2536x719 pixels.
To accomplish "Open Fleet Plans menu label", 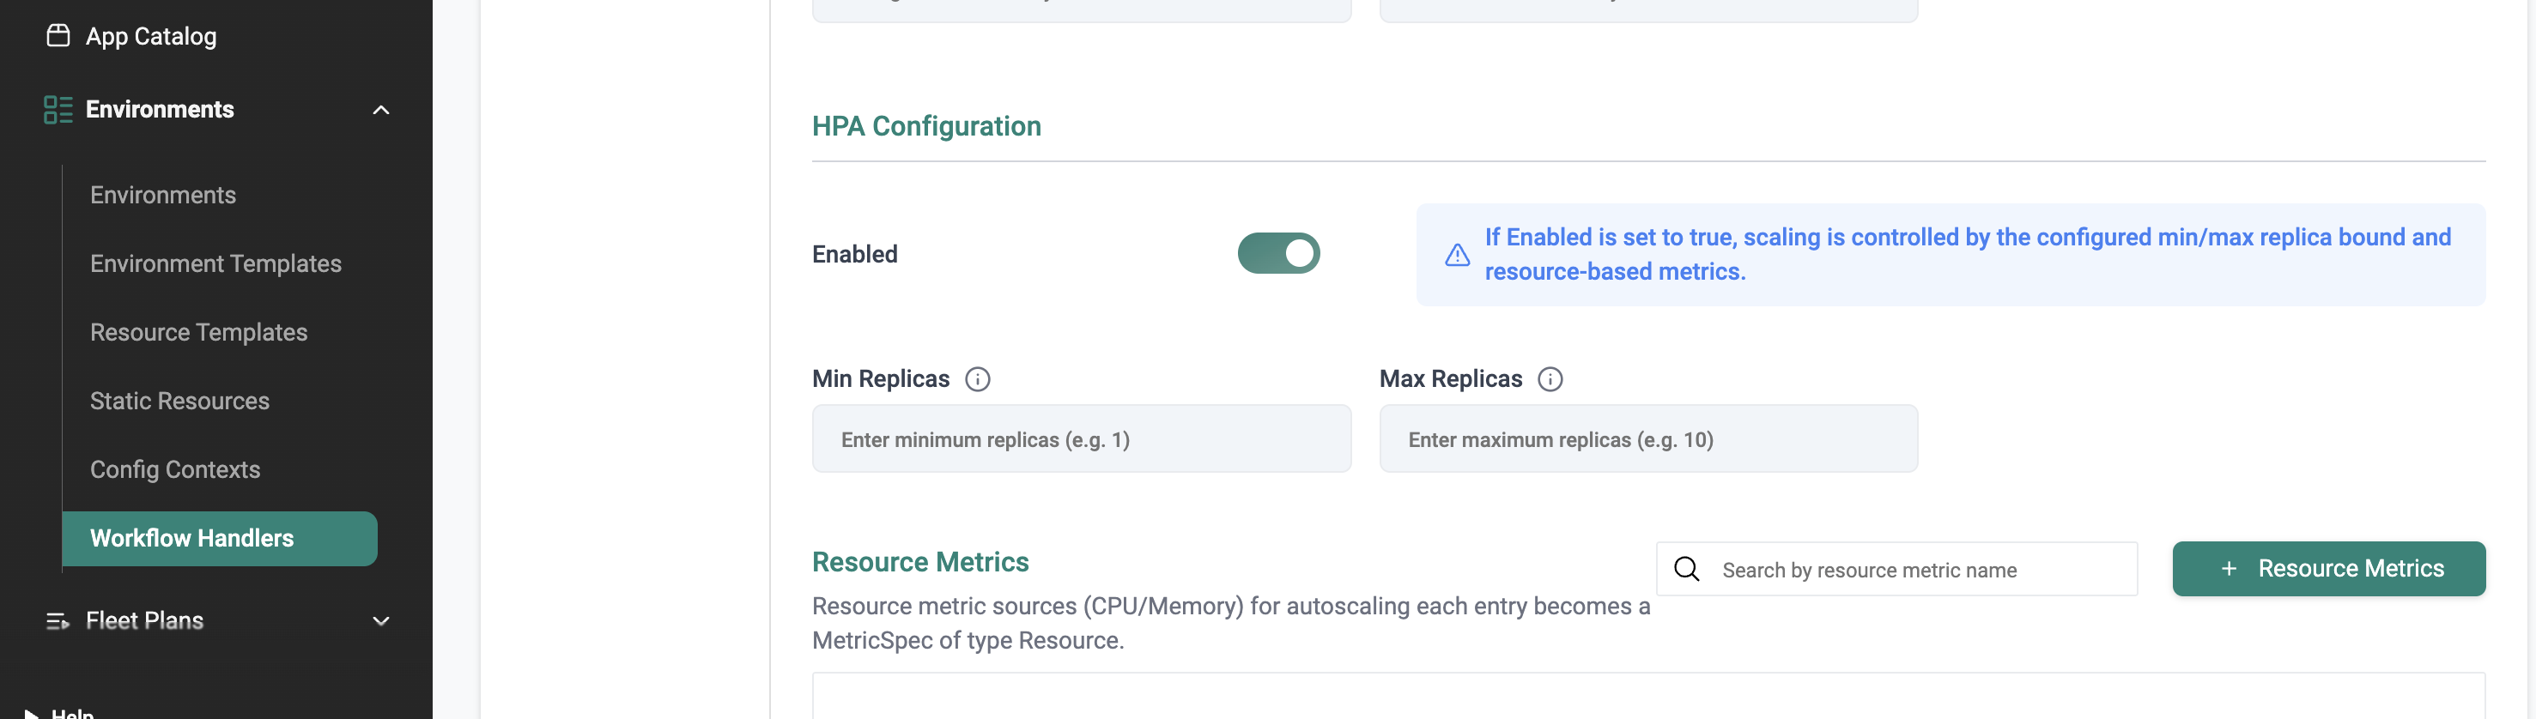I will pos(145,620).
